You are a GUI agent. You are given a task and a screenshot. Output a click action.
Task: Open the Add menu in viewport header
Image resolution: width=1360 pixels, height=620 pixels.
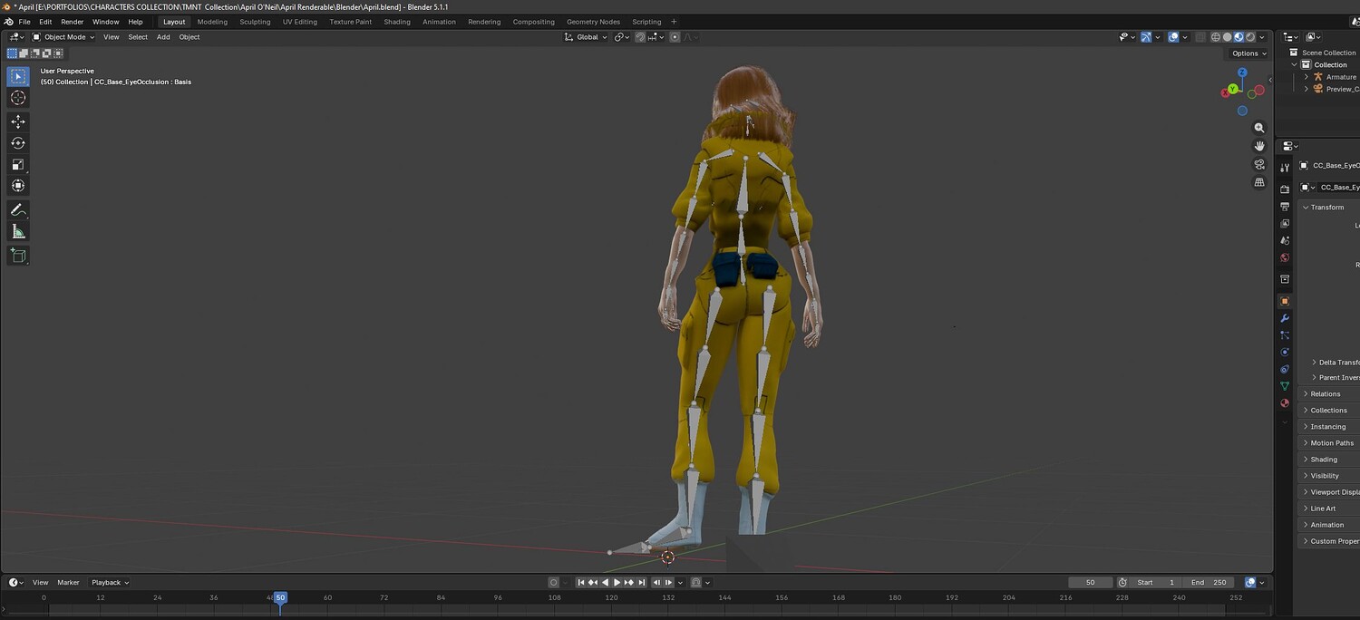point(163,37)
